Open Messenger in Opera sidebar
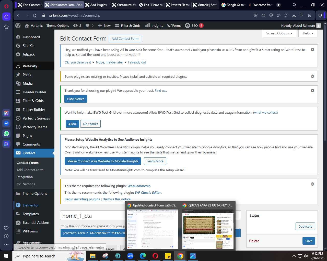This screenshot has width=327, height=261. pos(6,123)
